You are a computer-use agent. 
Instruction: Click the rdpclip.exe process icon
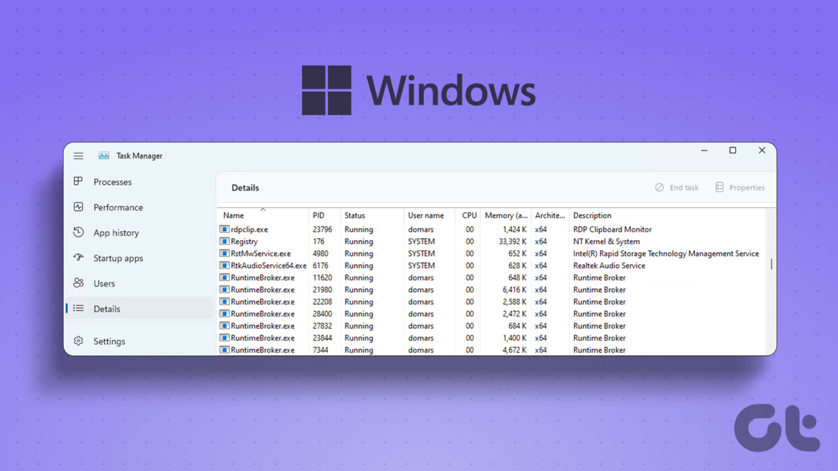click(224, 230)
